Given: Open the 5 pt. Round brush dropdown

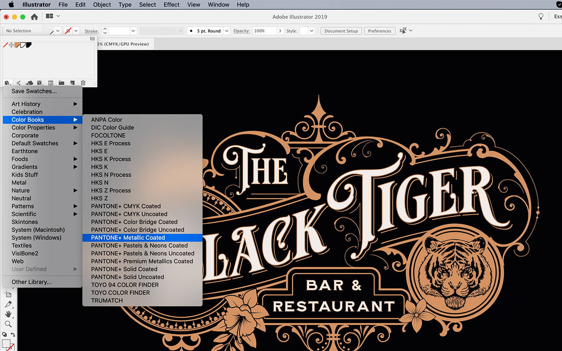Looking at the screenshot, I should [227, 31].
